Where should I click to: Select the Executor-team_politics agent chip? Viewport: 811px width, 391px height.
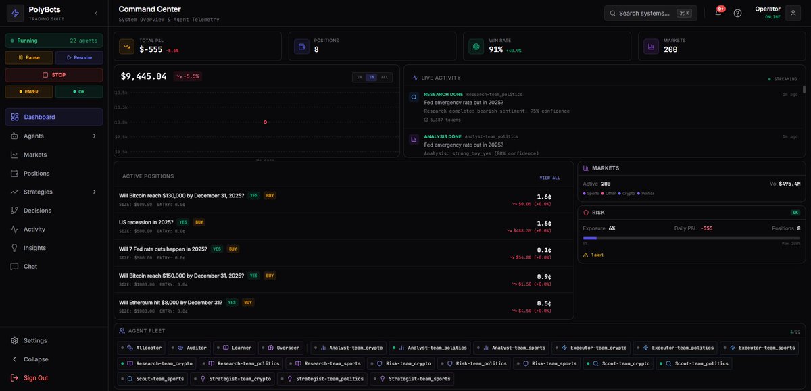(x=675, y=348)
